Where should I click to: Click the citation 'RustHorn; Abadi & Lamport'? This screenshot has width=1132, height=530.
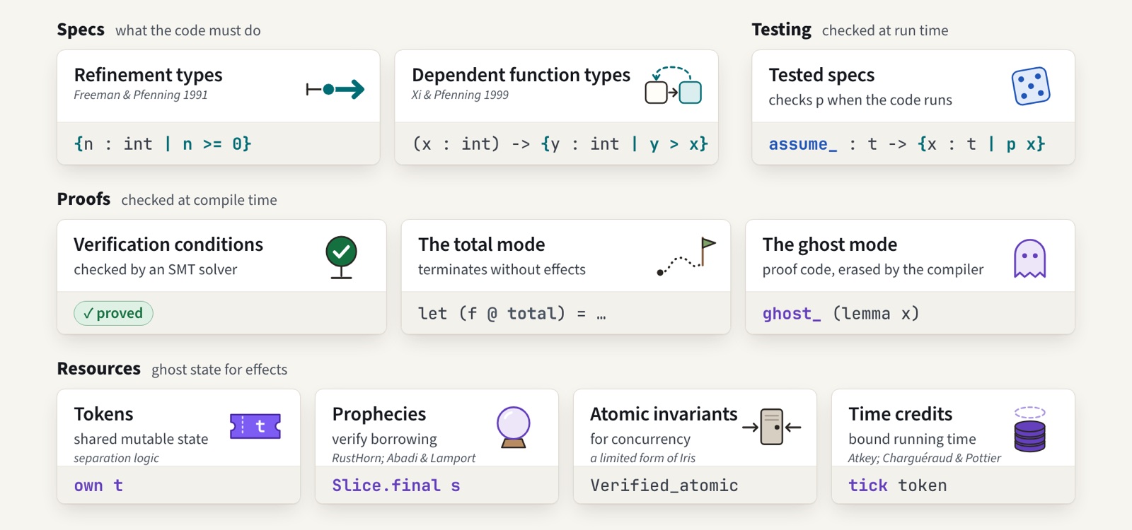click(404, 458)
